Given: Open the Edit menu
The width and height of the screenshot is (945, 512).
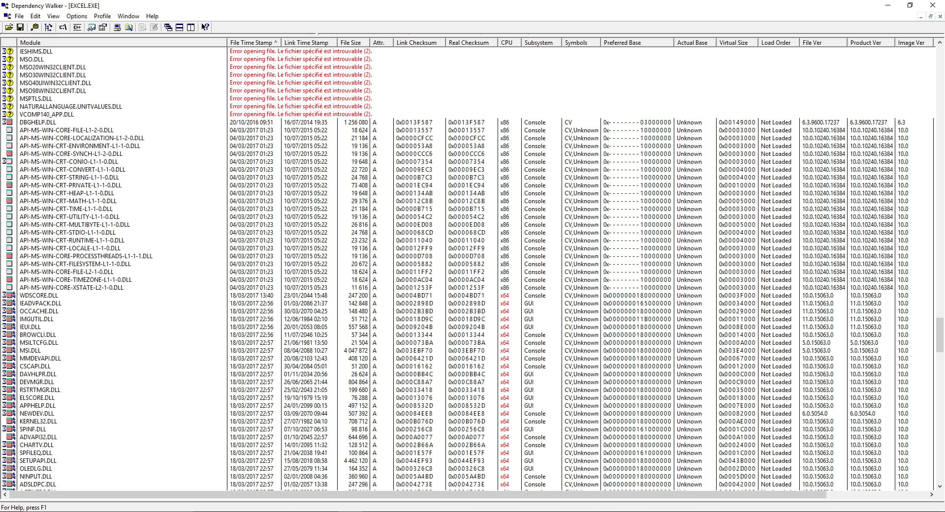Looking at the screenshot, I should tap(35, 16).
